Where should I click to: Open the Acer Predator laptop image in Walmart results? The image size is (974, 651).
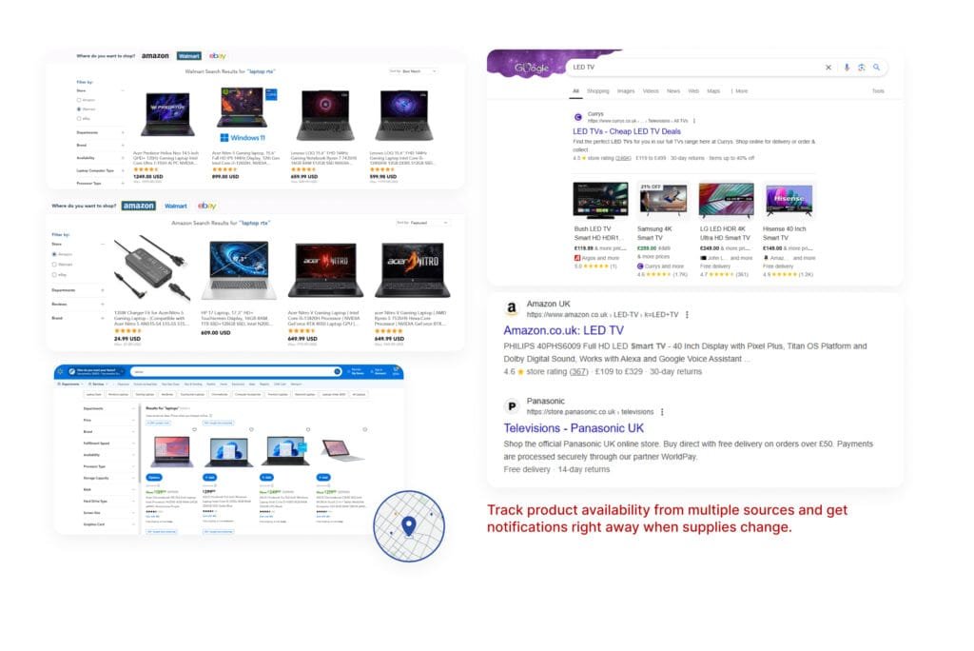(167, 114)
